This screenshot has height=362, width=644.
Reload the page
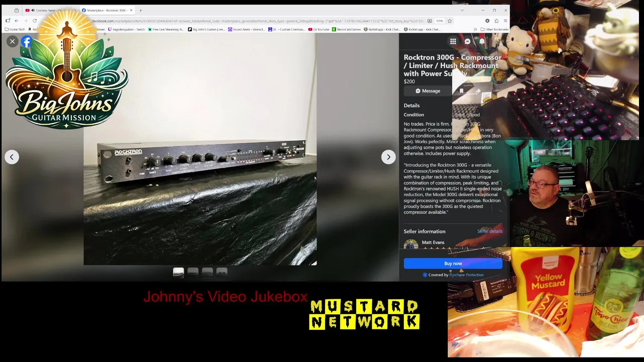34,21
